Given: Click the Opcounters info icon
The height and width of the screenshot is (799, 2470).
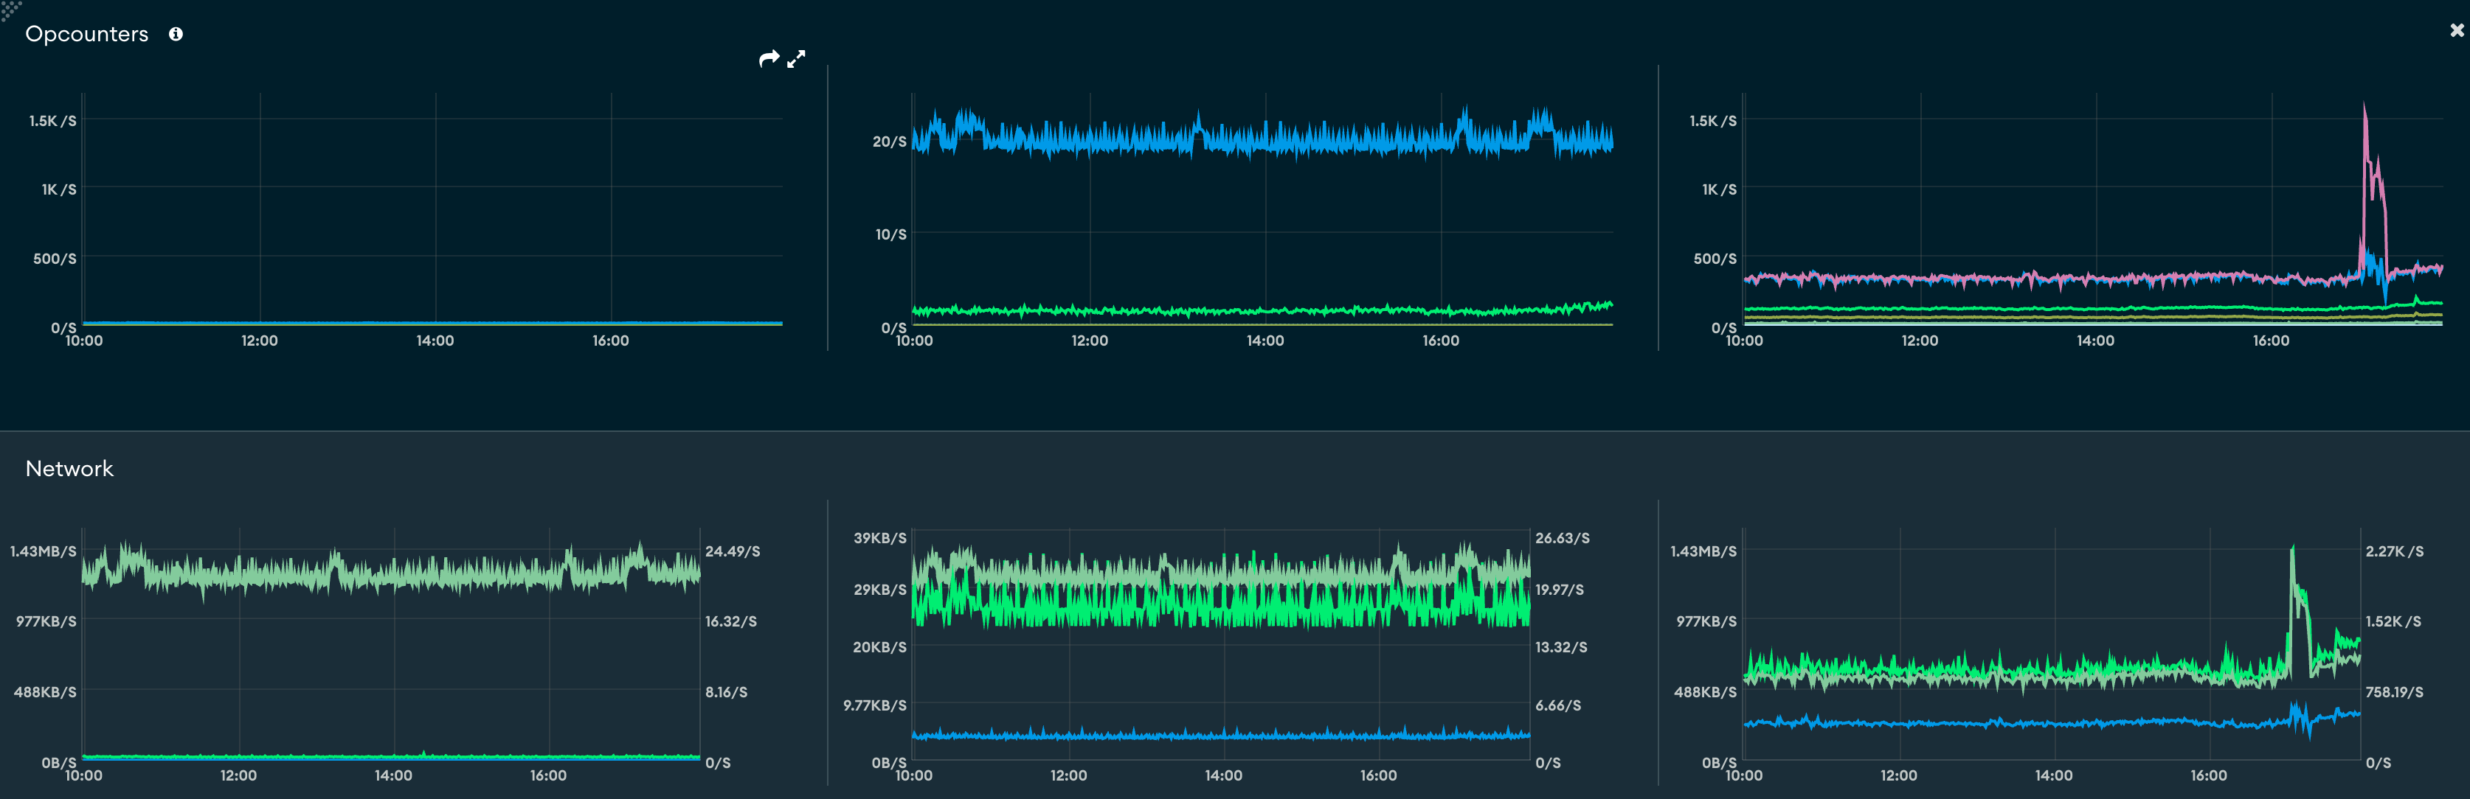Looking at the screenshot, I should (x=176, y=33).
